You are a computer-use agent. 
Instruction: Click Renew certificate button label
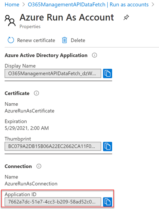point(36,40)
